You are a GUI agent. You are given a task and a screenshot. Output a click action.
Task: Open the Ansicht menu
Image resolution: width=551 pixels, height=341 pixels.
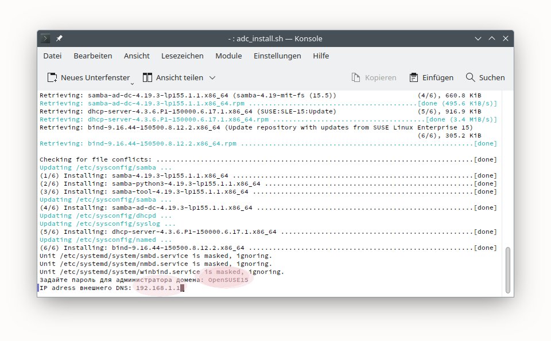click(x=137, y=56)
